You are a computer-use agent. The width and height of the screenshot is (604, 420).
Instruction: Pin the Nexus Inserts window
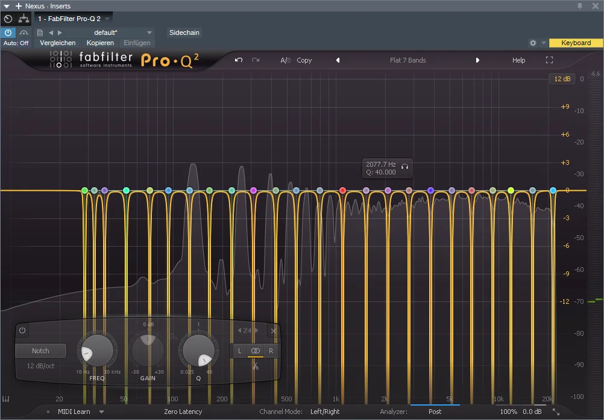(580, 6)
